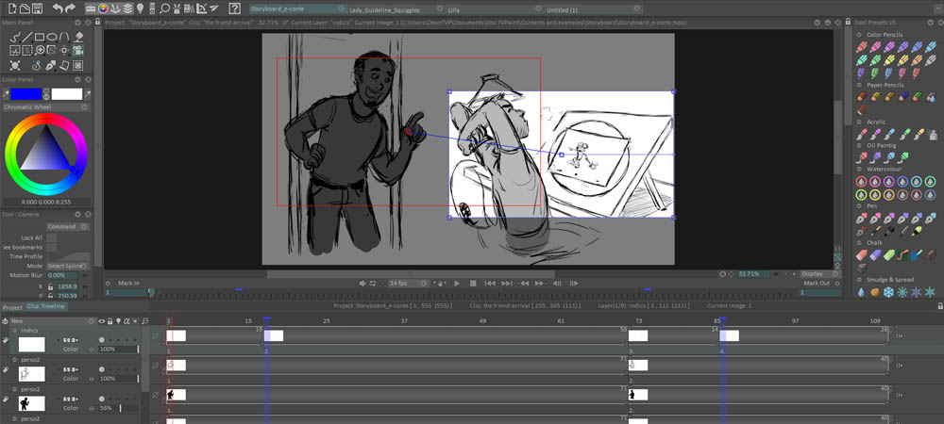Click the Motion Blur 0.00% field
Screen dimensions: 944x424
[x=62, y=275]
